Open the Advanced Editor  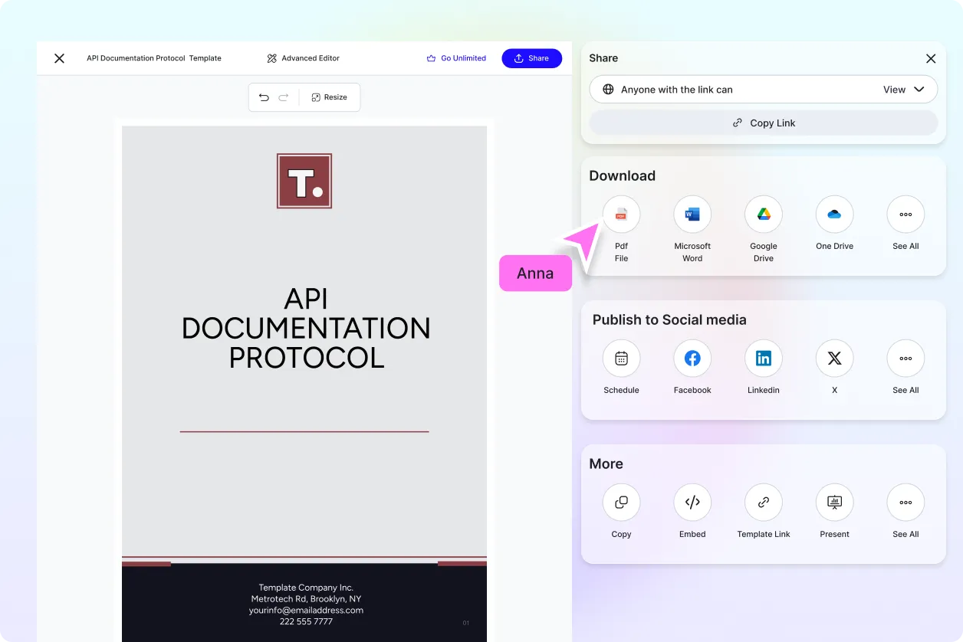pyautogui.click(x=303, y=57)
